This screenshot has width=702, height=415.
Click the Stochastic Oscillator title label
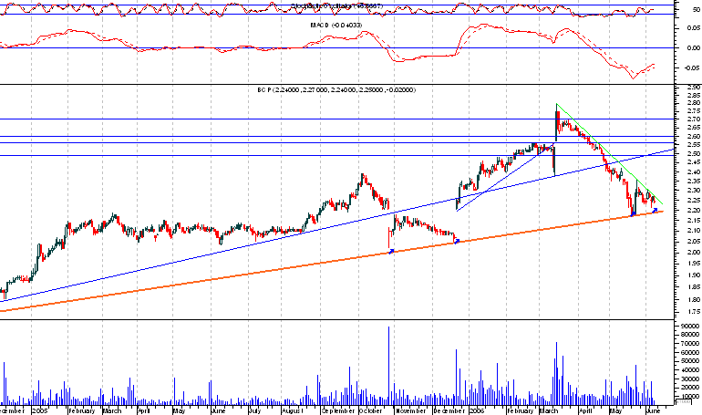pos(336,5)
